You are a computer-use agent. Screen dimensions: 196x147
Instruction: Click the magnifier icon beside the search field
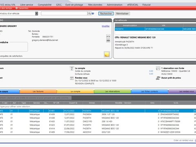(x=89, y=13)
